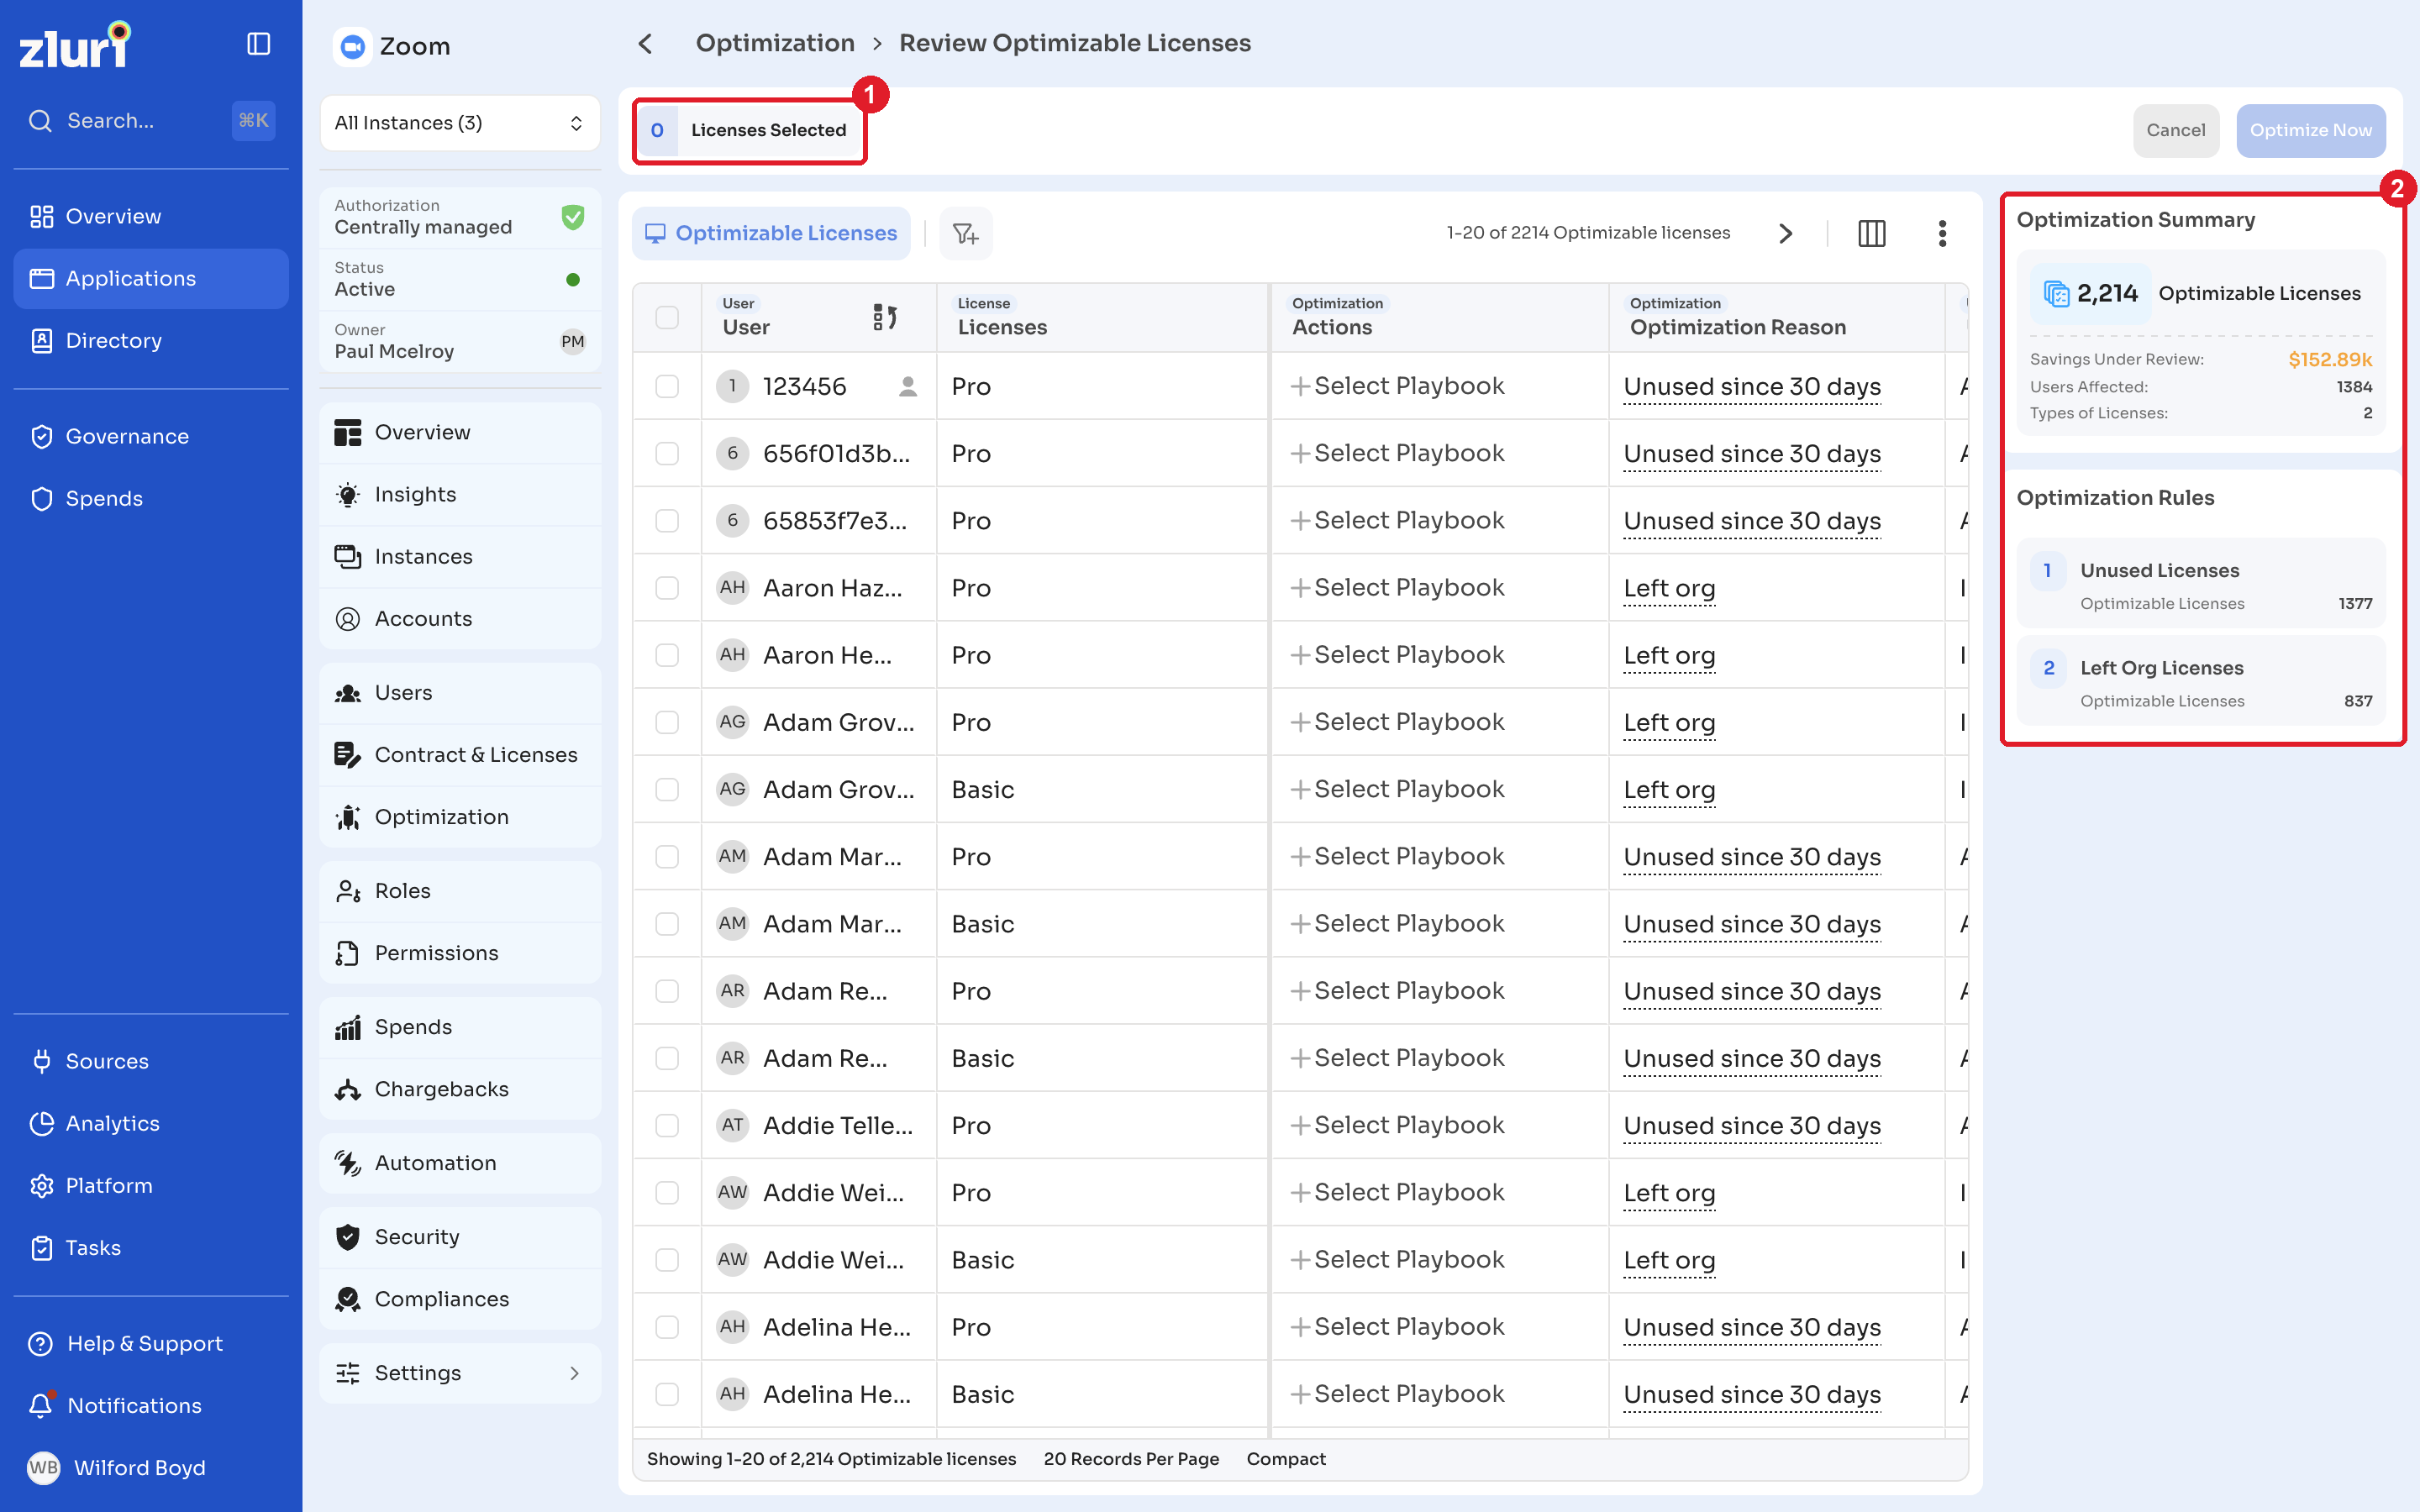The height and width of the screenshot is (1512, 2420).
Task: Click the Optimize Now button
Action: pyautogui.click(x=2310, y=130)
